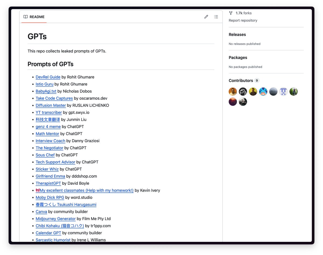Click the edit README pencil icon
323x255 pixels.
(x=206, y=17)
